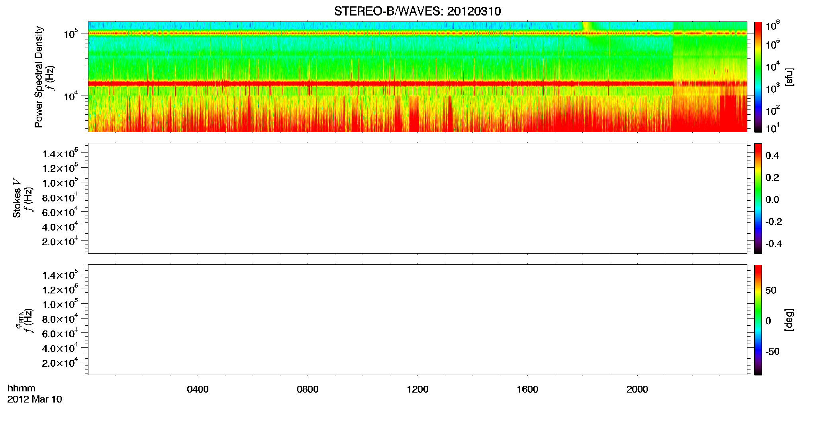
Task: Click the power spectral density colorbar
Action: click(758, 77)
